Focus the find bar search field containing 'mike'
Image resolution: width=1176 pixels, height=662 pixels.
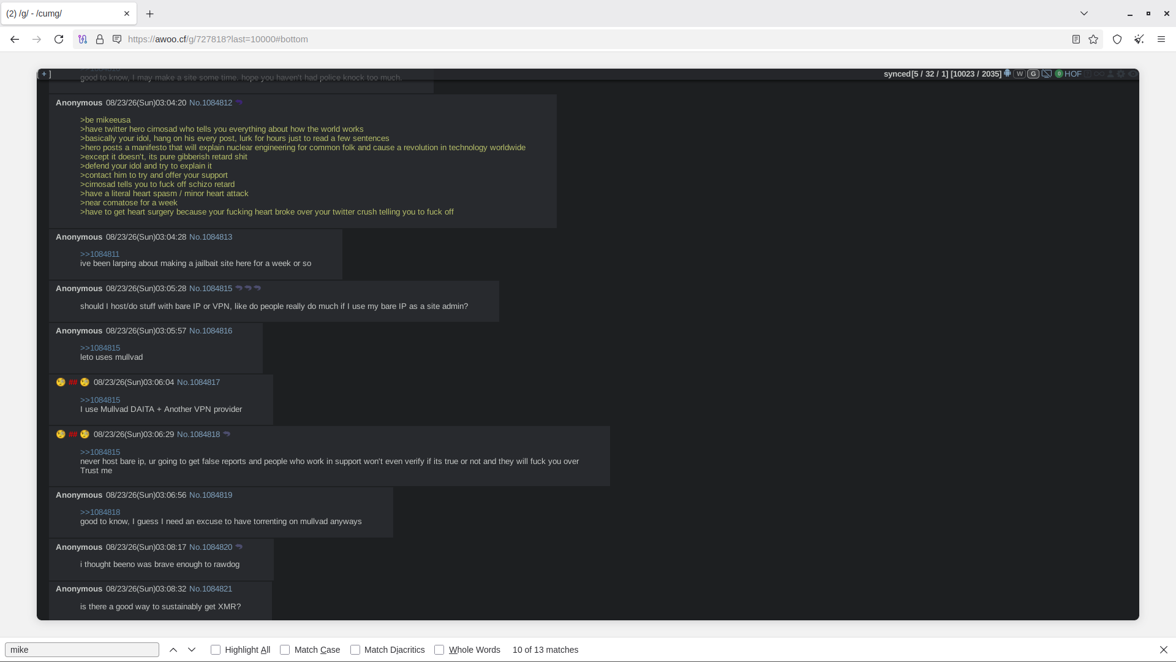tap(82, 650)
